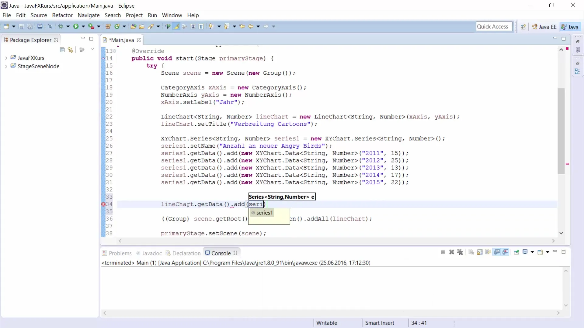The height and width of the screenshot is (328, 584).
Task: Click the New Java Class icon
Action: coord(117,27)
